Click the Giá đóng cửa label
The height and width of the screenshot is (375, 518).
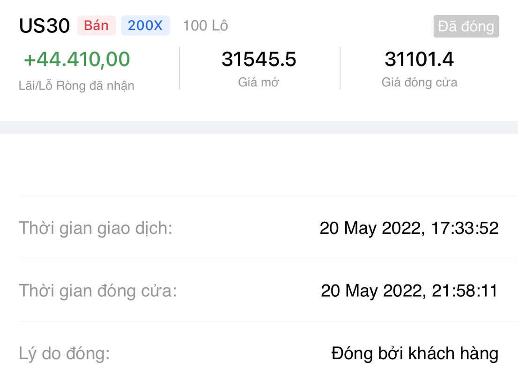click(419, 82)
